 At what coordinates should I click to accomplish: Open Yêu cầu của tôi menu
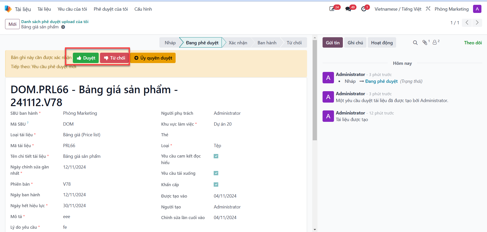(72, 9)
